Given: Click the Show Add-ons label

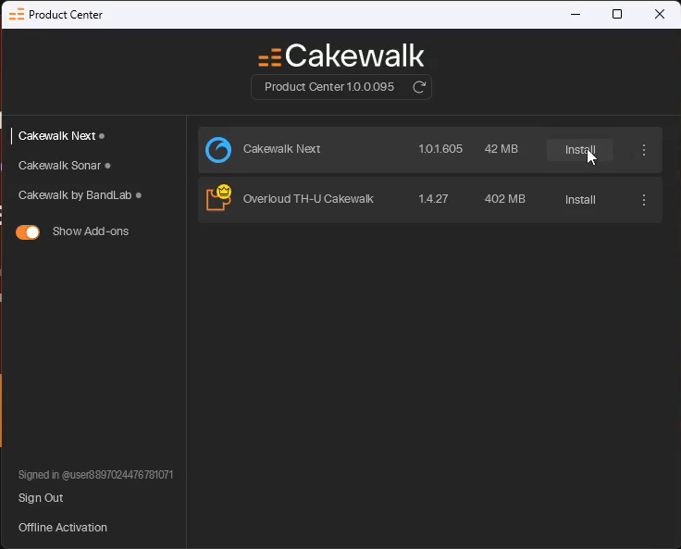Looking at the screenshot, I should click(91, 231).
